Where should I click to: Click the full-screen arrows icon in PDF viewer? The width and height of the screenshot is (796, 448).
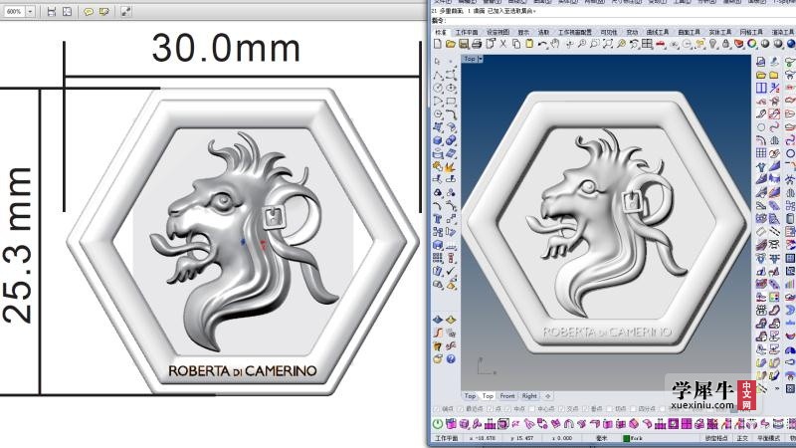pyautogui.click(x=126, y=11)
